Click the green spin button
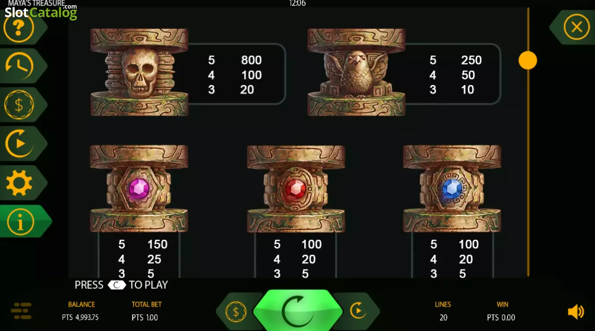 [x=298, y=311]
